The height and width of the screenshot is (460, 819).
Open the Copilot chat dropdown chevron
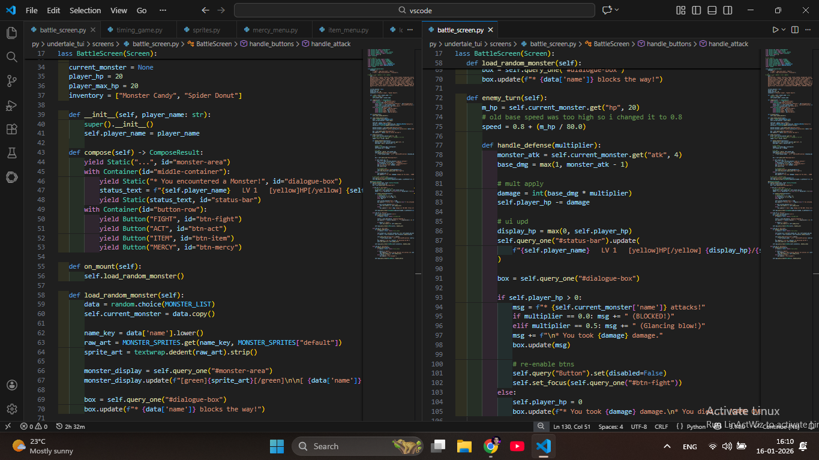[x=617, y=10]
